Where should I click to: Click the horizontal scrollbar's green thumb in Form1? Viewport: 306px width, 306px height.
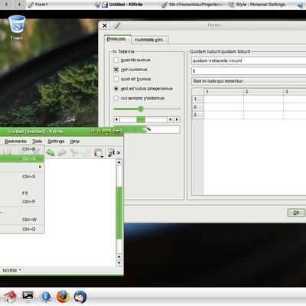141,119
